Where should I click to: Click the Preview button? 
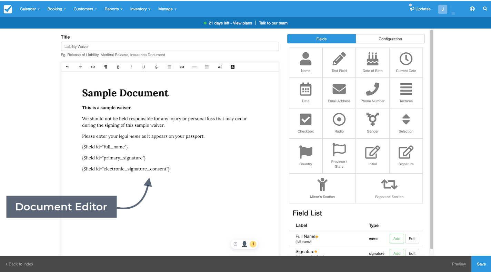pos(459,264)
